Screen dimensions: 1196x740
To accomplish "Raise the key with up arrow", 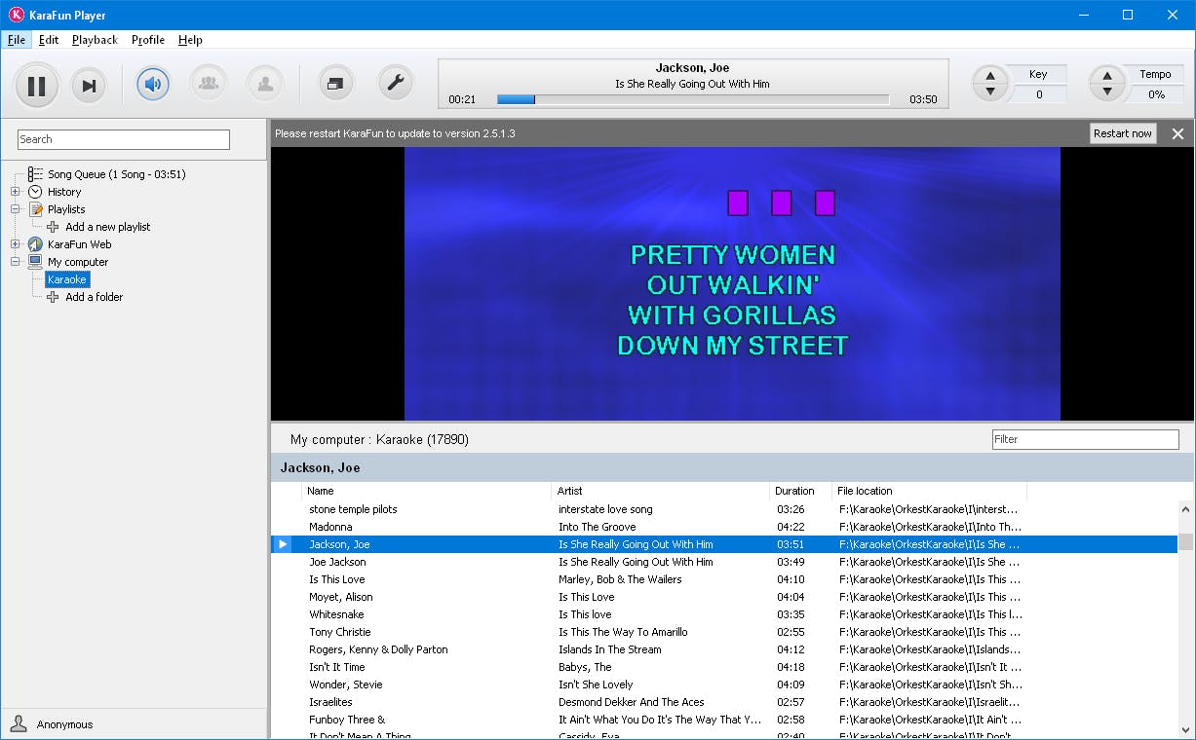I will point(990,76).
